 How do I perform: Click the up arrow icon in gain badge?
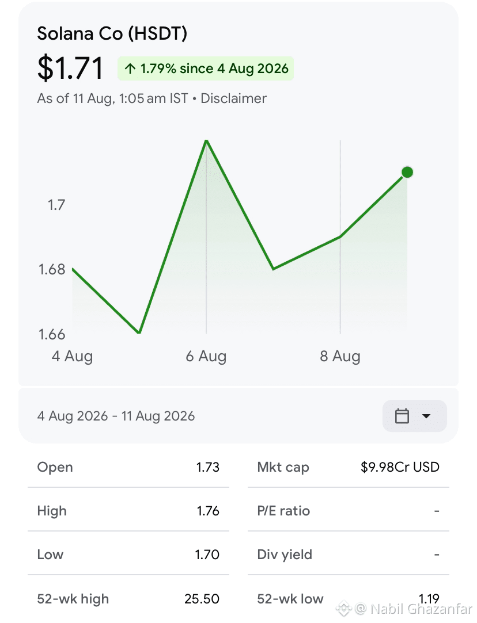pyautogui.click(x=130, y=68)
